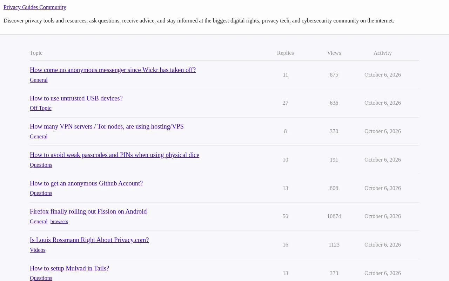The width and height of the screenshot is (449, 281).
Task: Select the Replies column header
Action: tap(286, 53)
